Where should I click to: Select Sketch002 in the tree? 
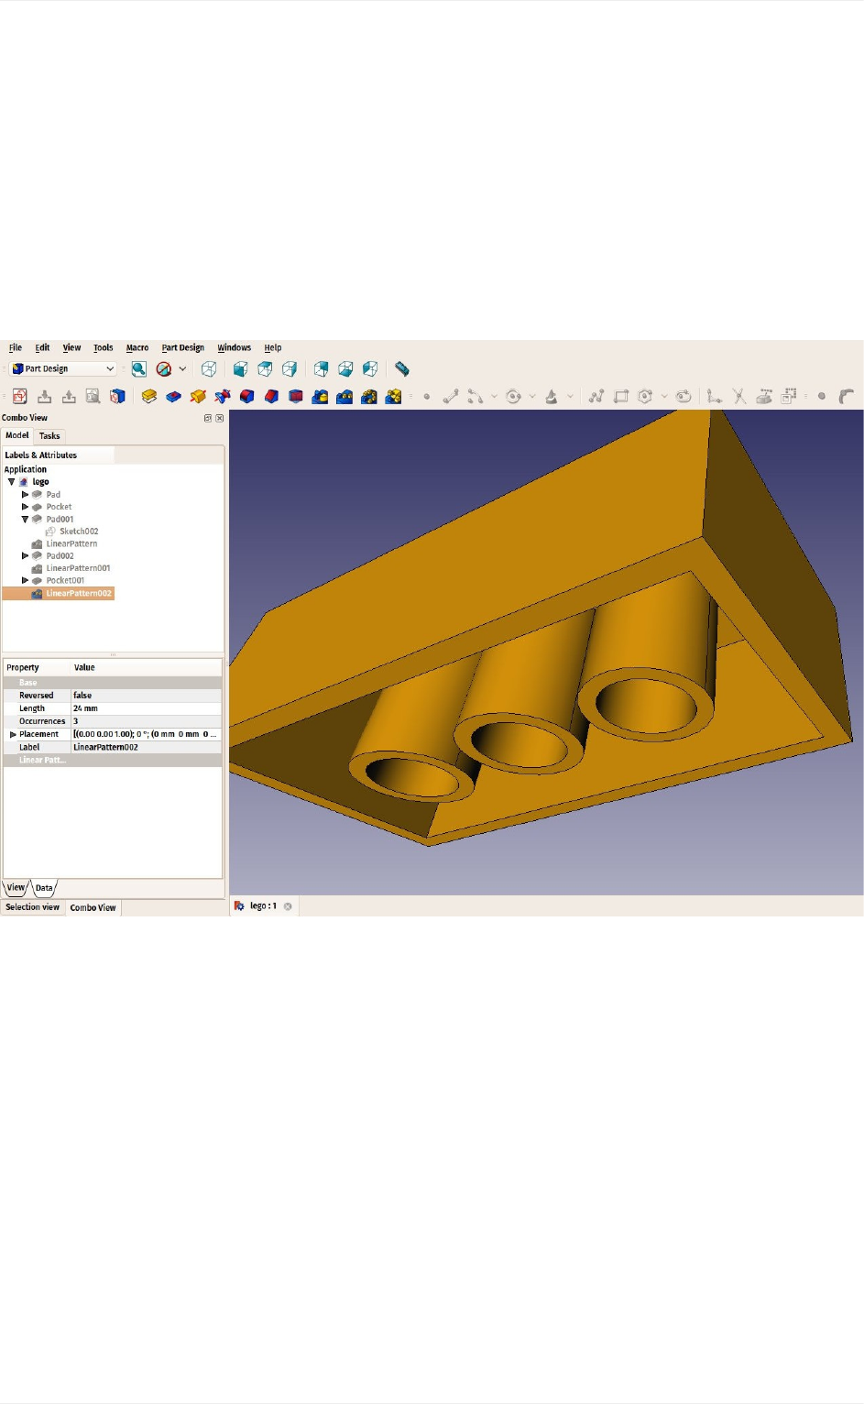coord(79,532)
